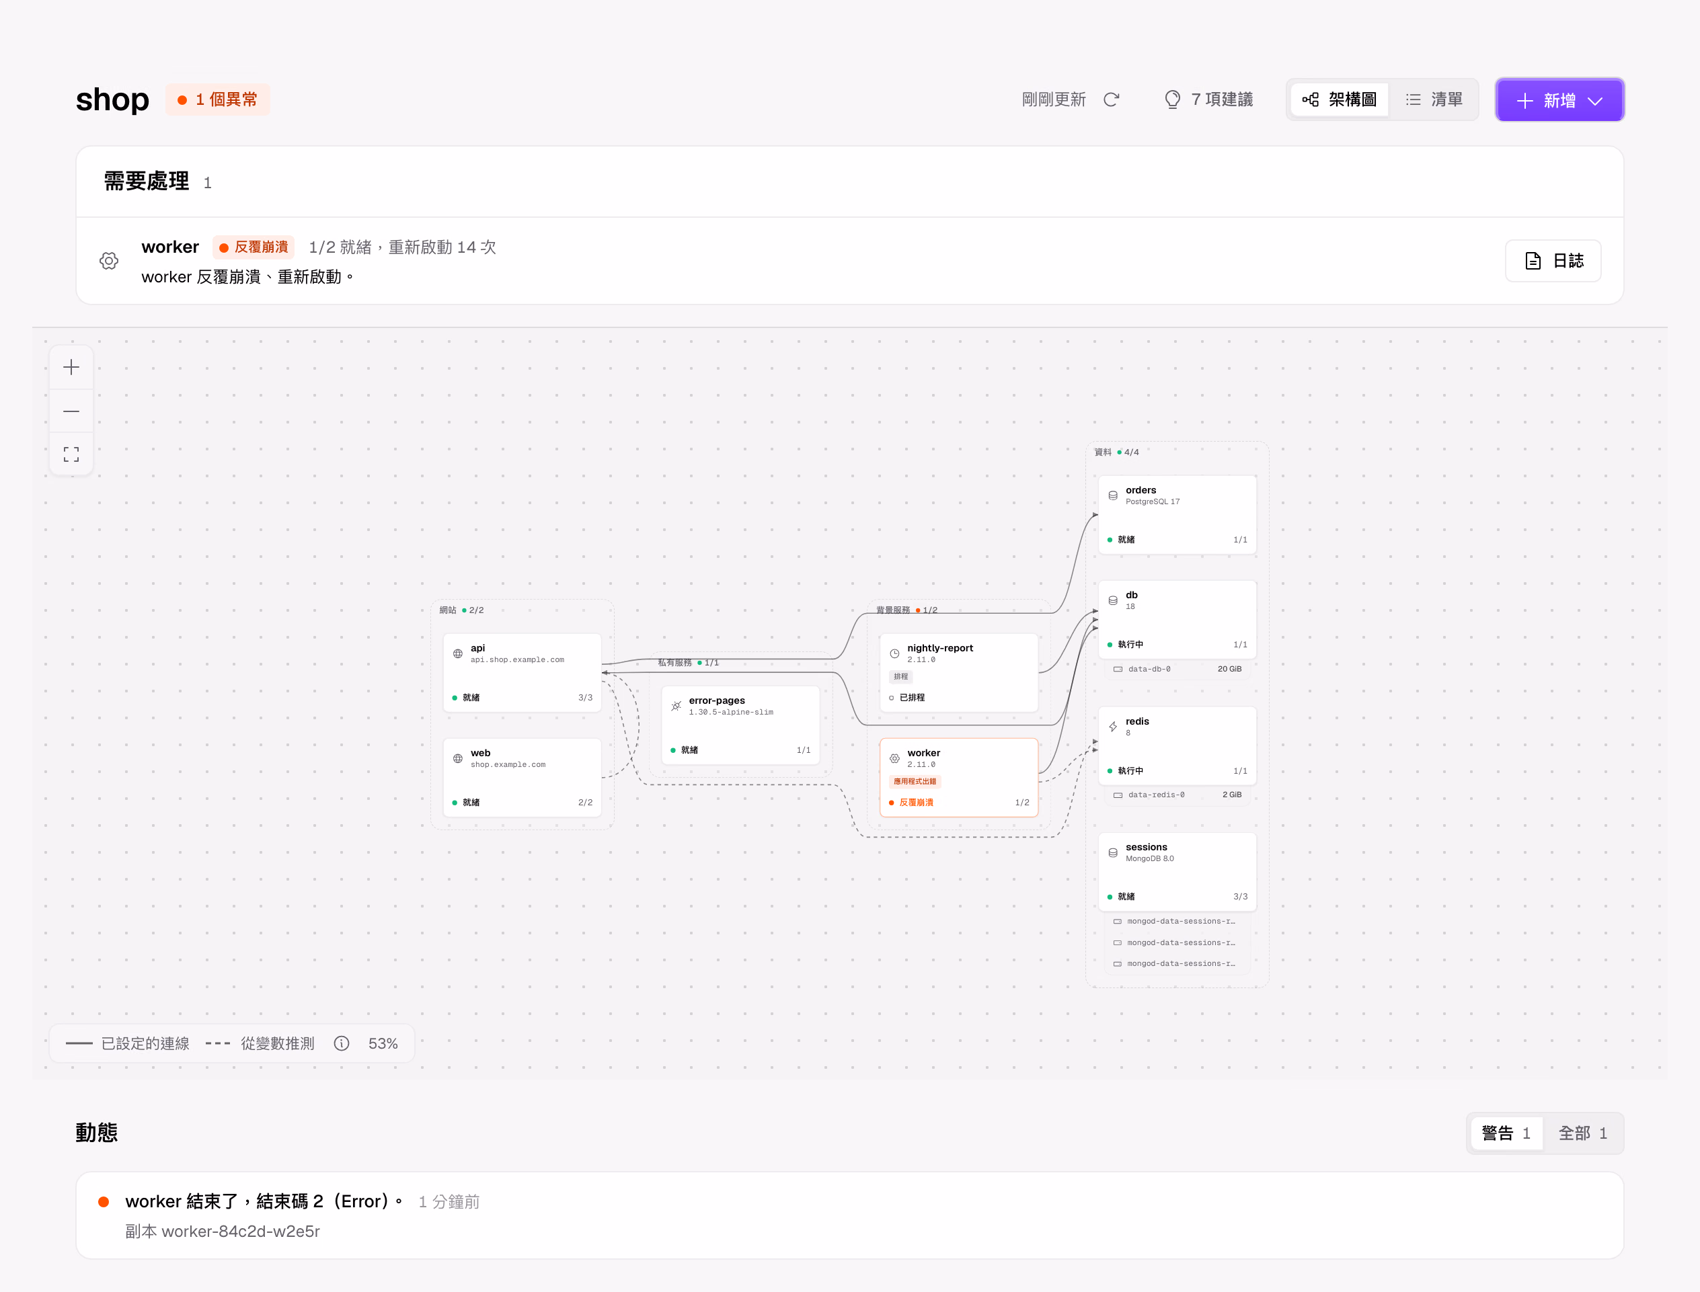Switch to the 架構圖 view
This screenshot has height=1292, width=1700.
(x=1340, y=100)
